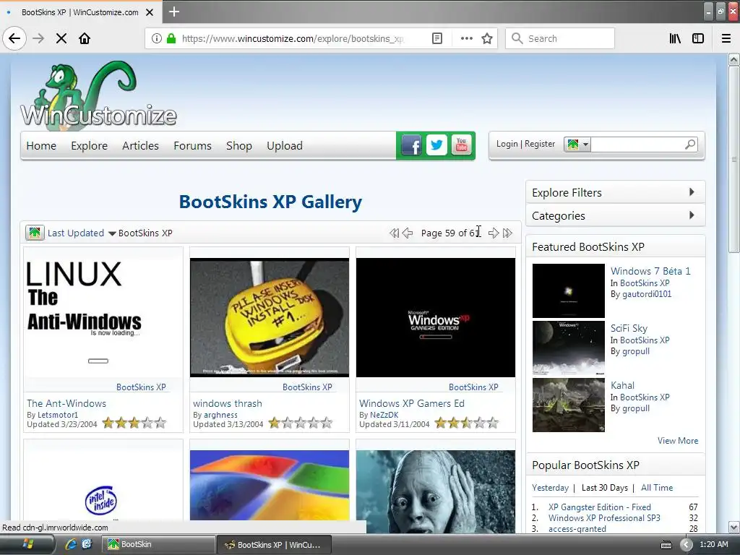The height and width of the screenshot is (555, 740).
Task: Open WinCustomize Twitter page
Action: coord(436,145)
